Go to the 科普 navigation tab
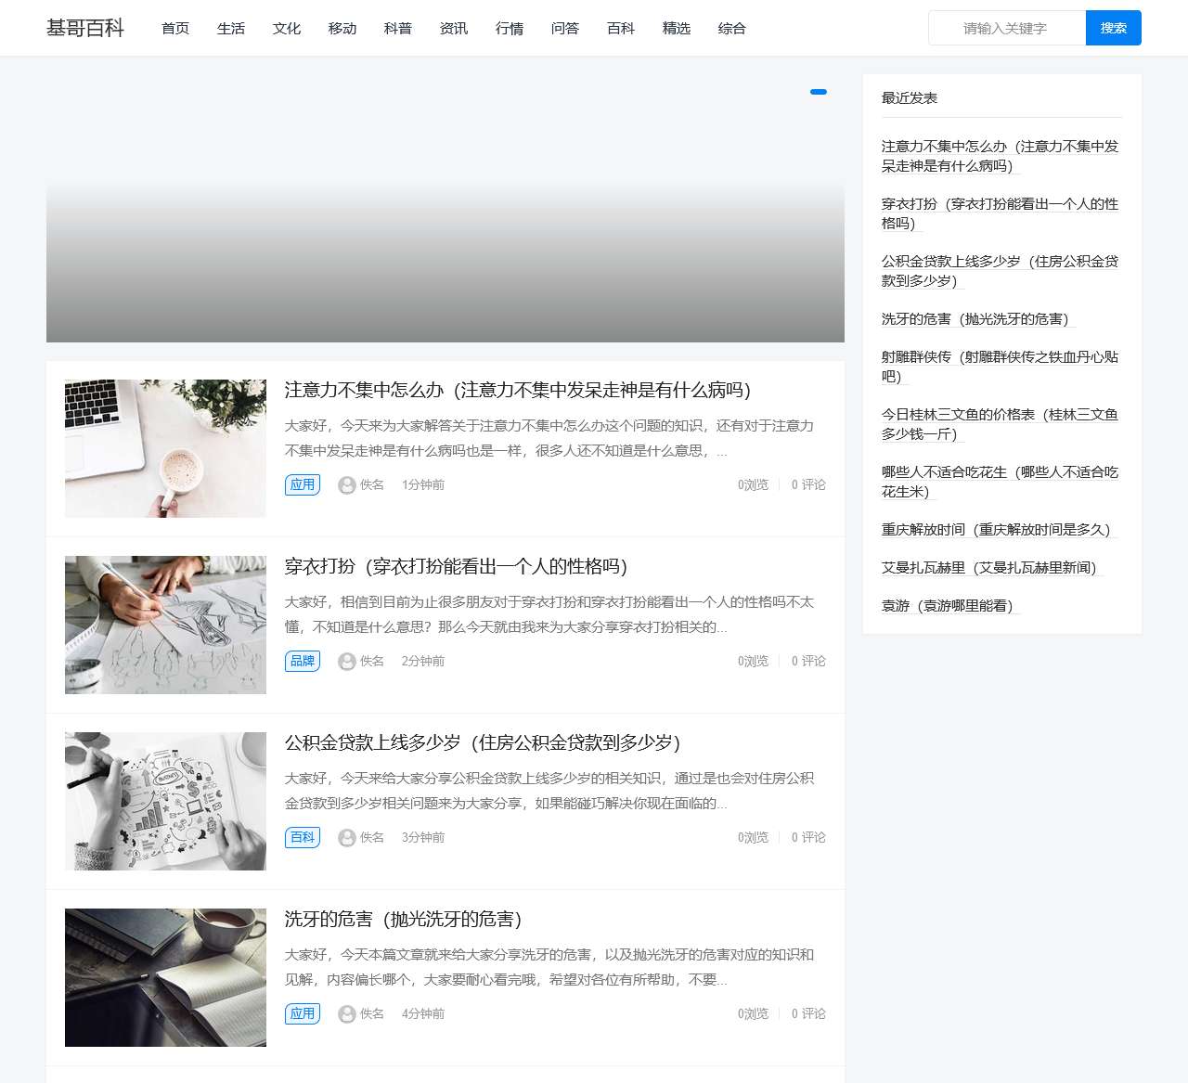Image resolution: width=1188 pixels, height=1083 pixels. coord(398,29)
